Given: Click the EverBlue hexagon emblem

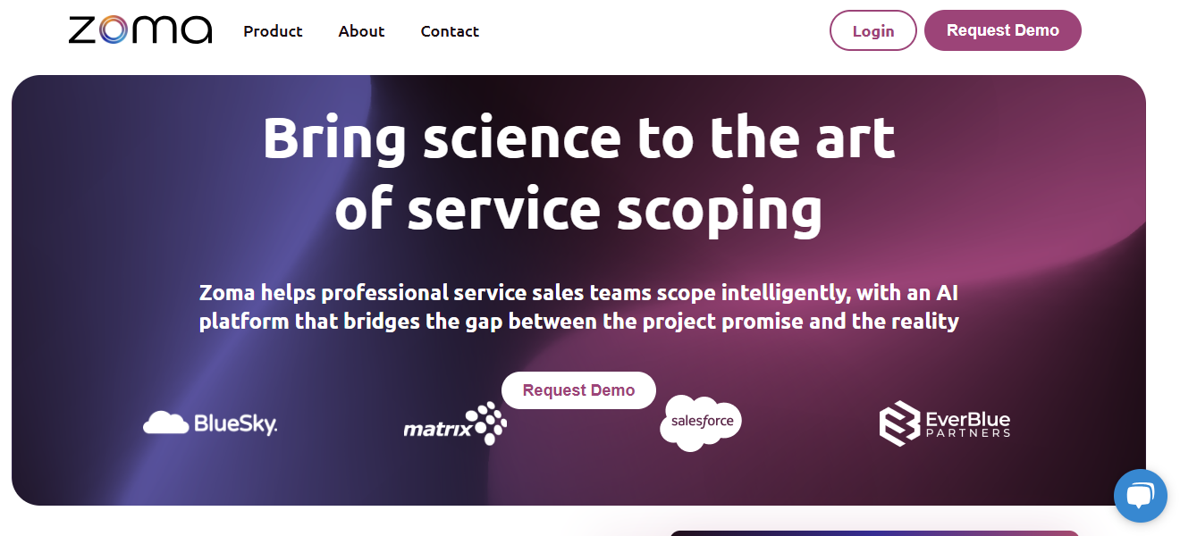Looking at the screenshot, I should tap(898, 423).
